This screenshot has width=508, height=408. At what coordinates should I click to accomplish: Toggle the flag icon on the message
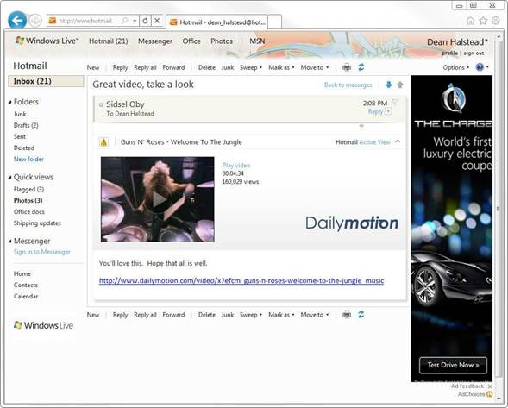(x=395, y=103)
